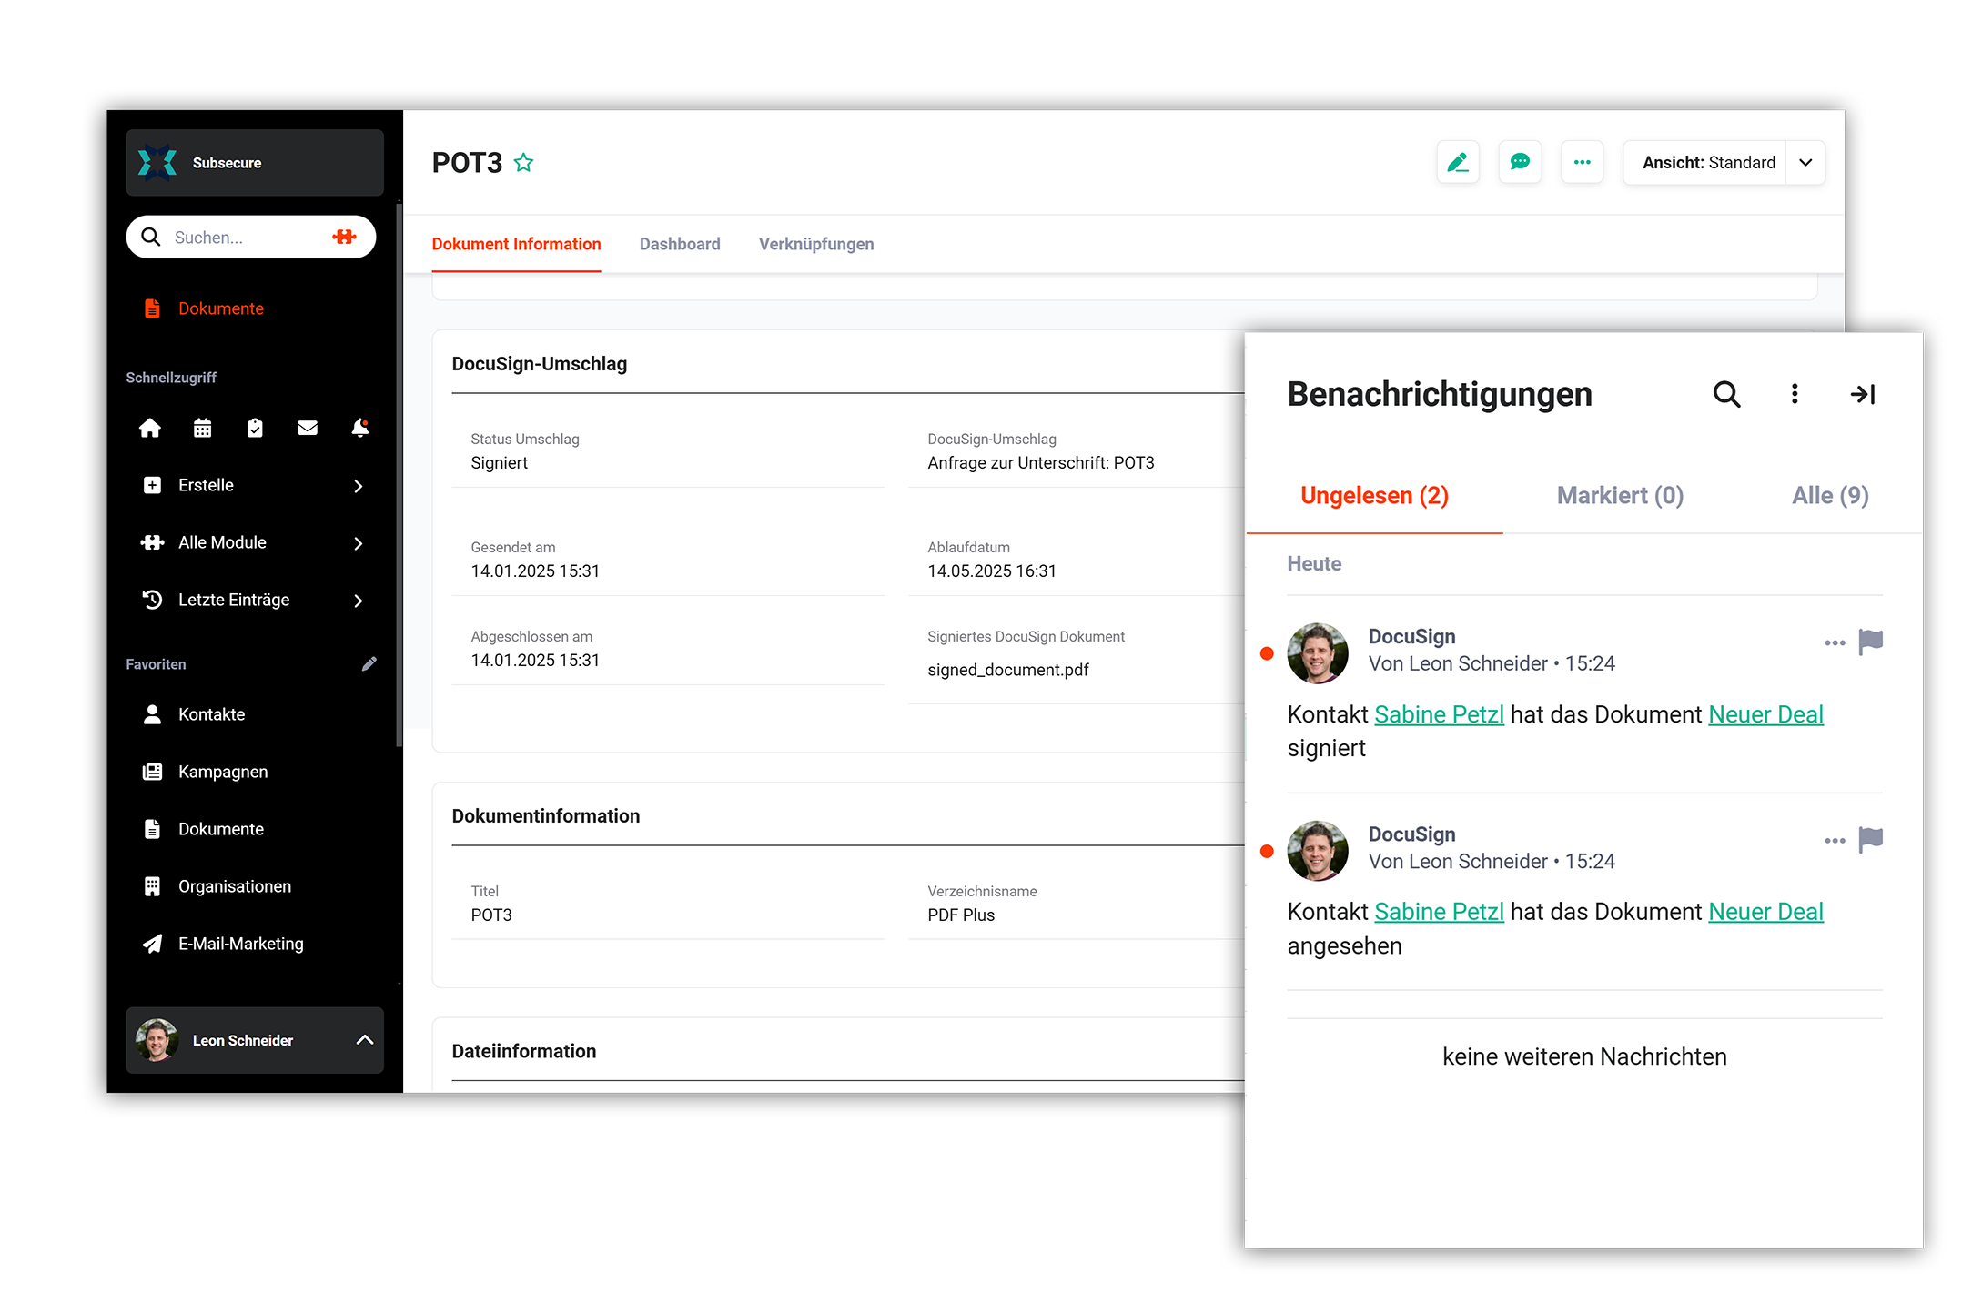The image size is (1972, 1314).
Task: Edit Favoriten with pencil icon
Action: [369, 664]
